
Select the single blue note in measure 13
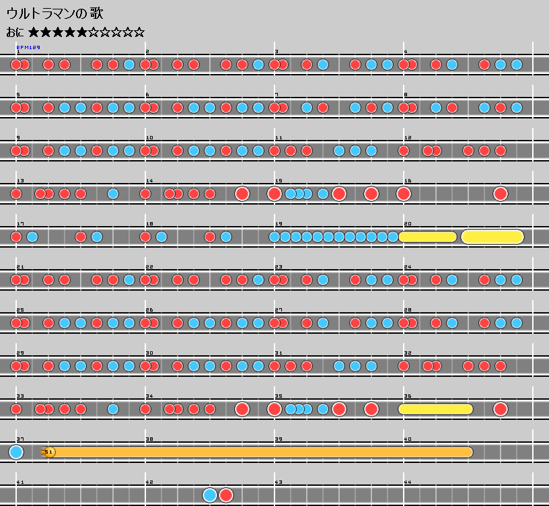[113, 194]
